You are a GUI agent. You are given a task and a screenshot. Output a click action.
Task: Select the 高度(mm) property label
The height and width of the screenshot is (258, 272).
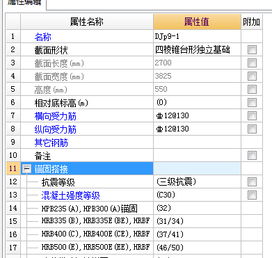(51, 90)
